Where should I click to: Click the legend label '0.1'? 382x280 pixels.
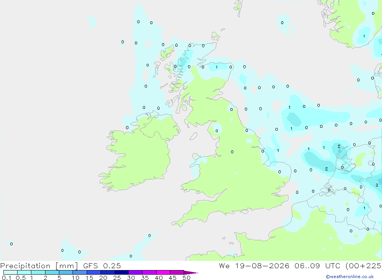click(6, 278)
